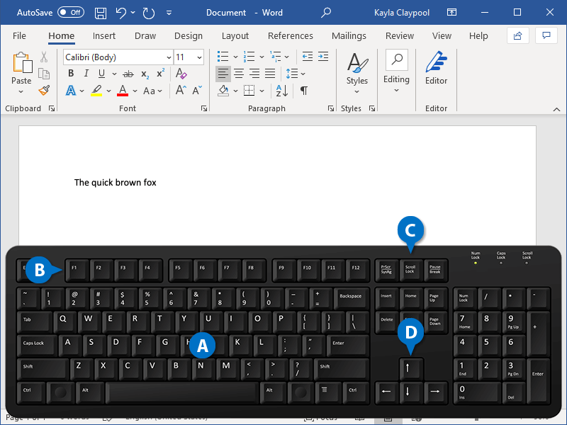Click the Sort icon in Paragraph group

281,91
